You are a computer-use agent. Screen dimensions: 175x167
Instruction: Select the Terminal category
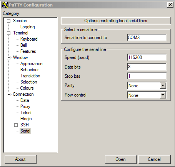[21, 33]
